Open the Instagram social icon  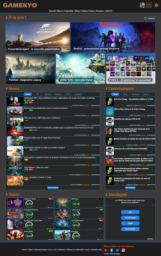point(123,250)
